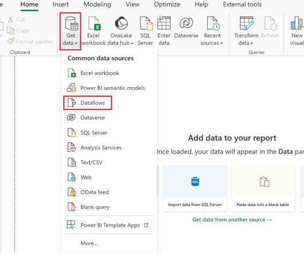The image size is (304, 253).
Task: Open the OneLake data hub ribbon button
Action: point(121,31)
